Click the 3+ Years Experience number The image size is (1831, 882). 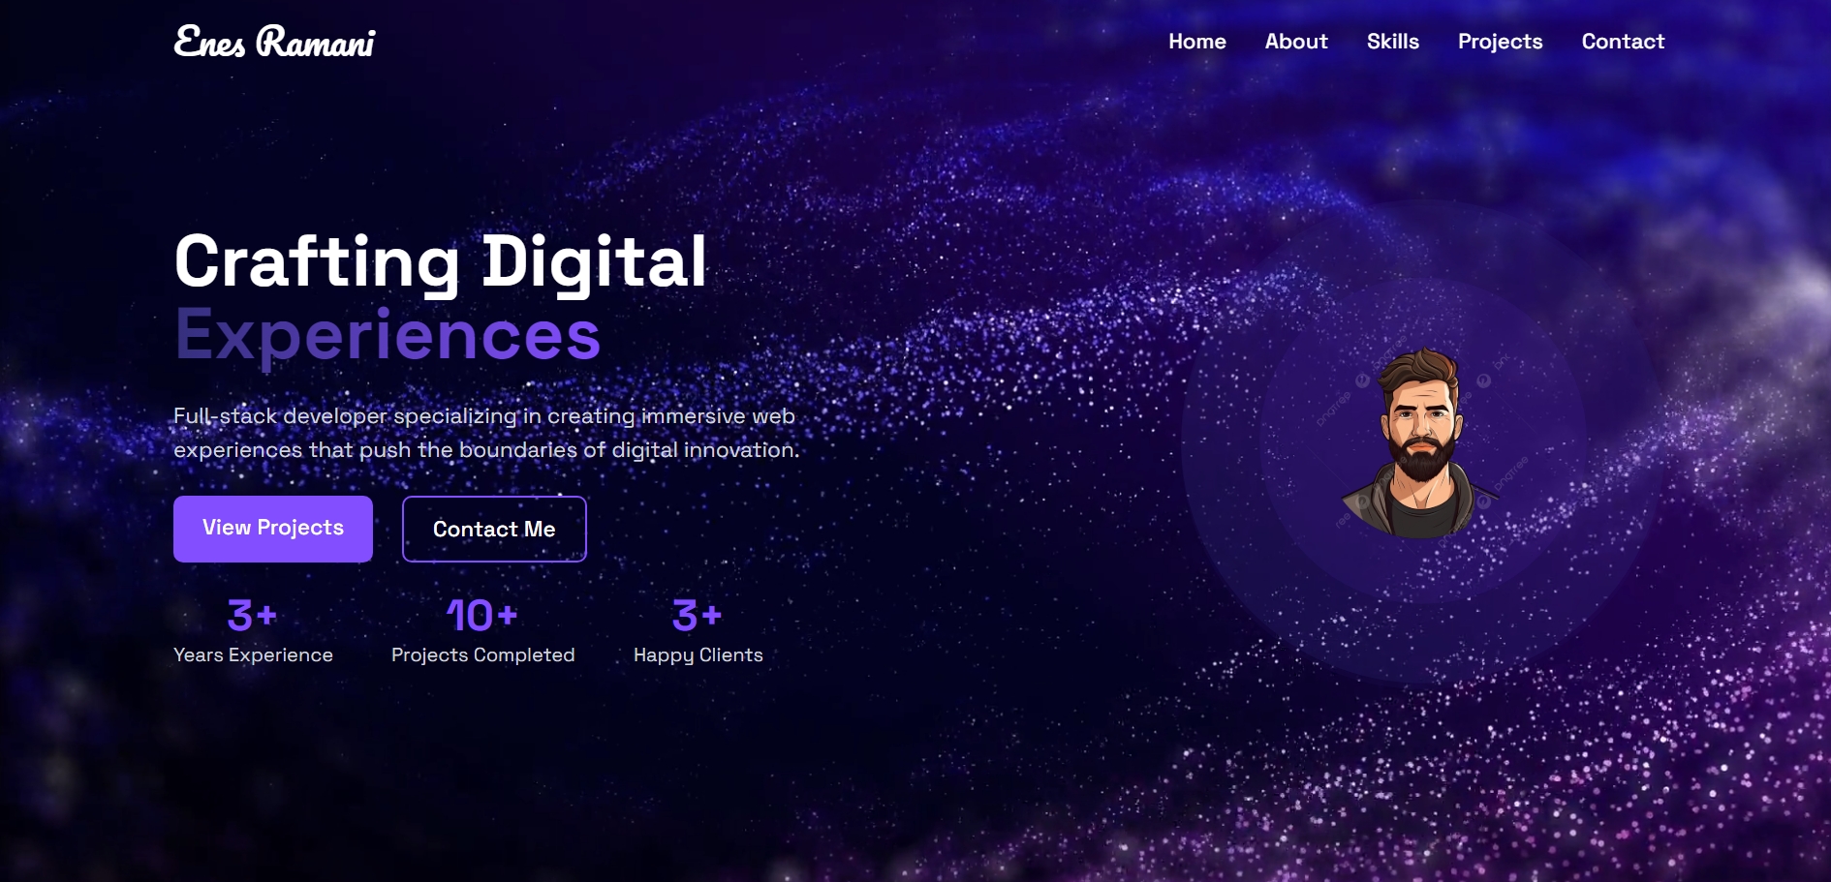coord(252,616)
